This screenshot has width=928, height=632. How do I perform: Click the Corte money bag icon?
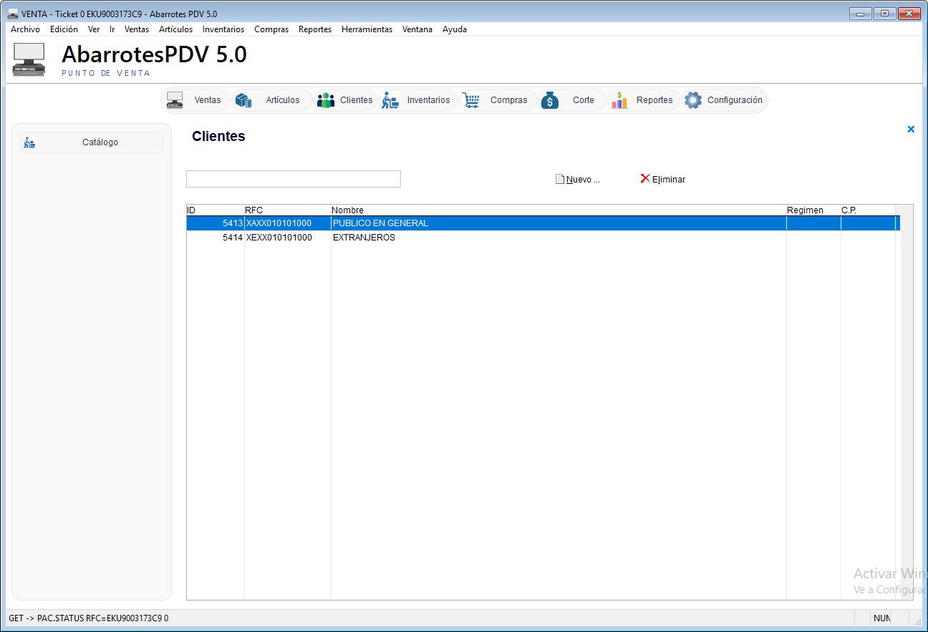pyautogui.click(x=550, y=100)
